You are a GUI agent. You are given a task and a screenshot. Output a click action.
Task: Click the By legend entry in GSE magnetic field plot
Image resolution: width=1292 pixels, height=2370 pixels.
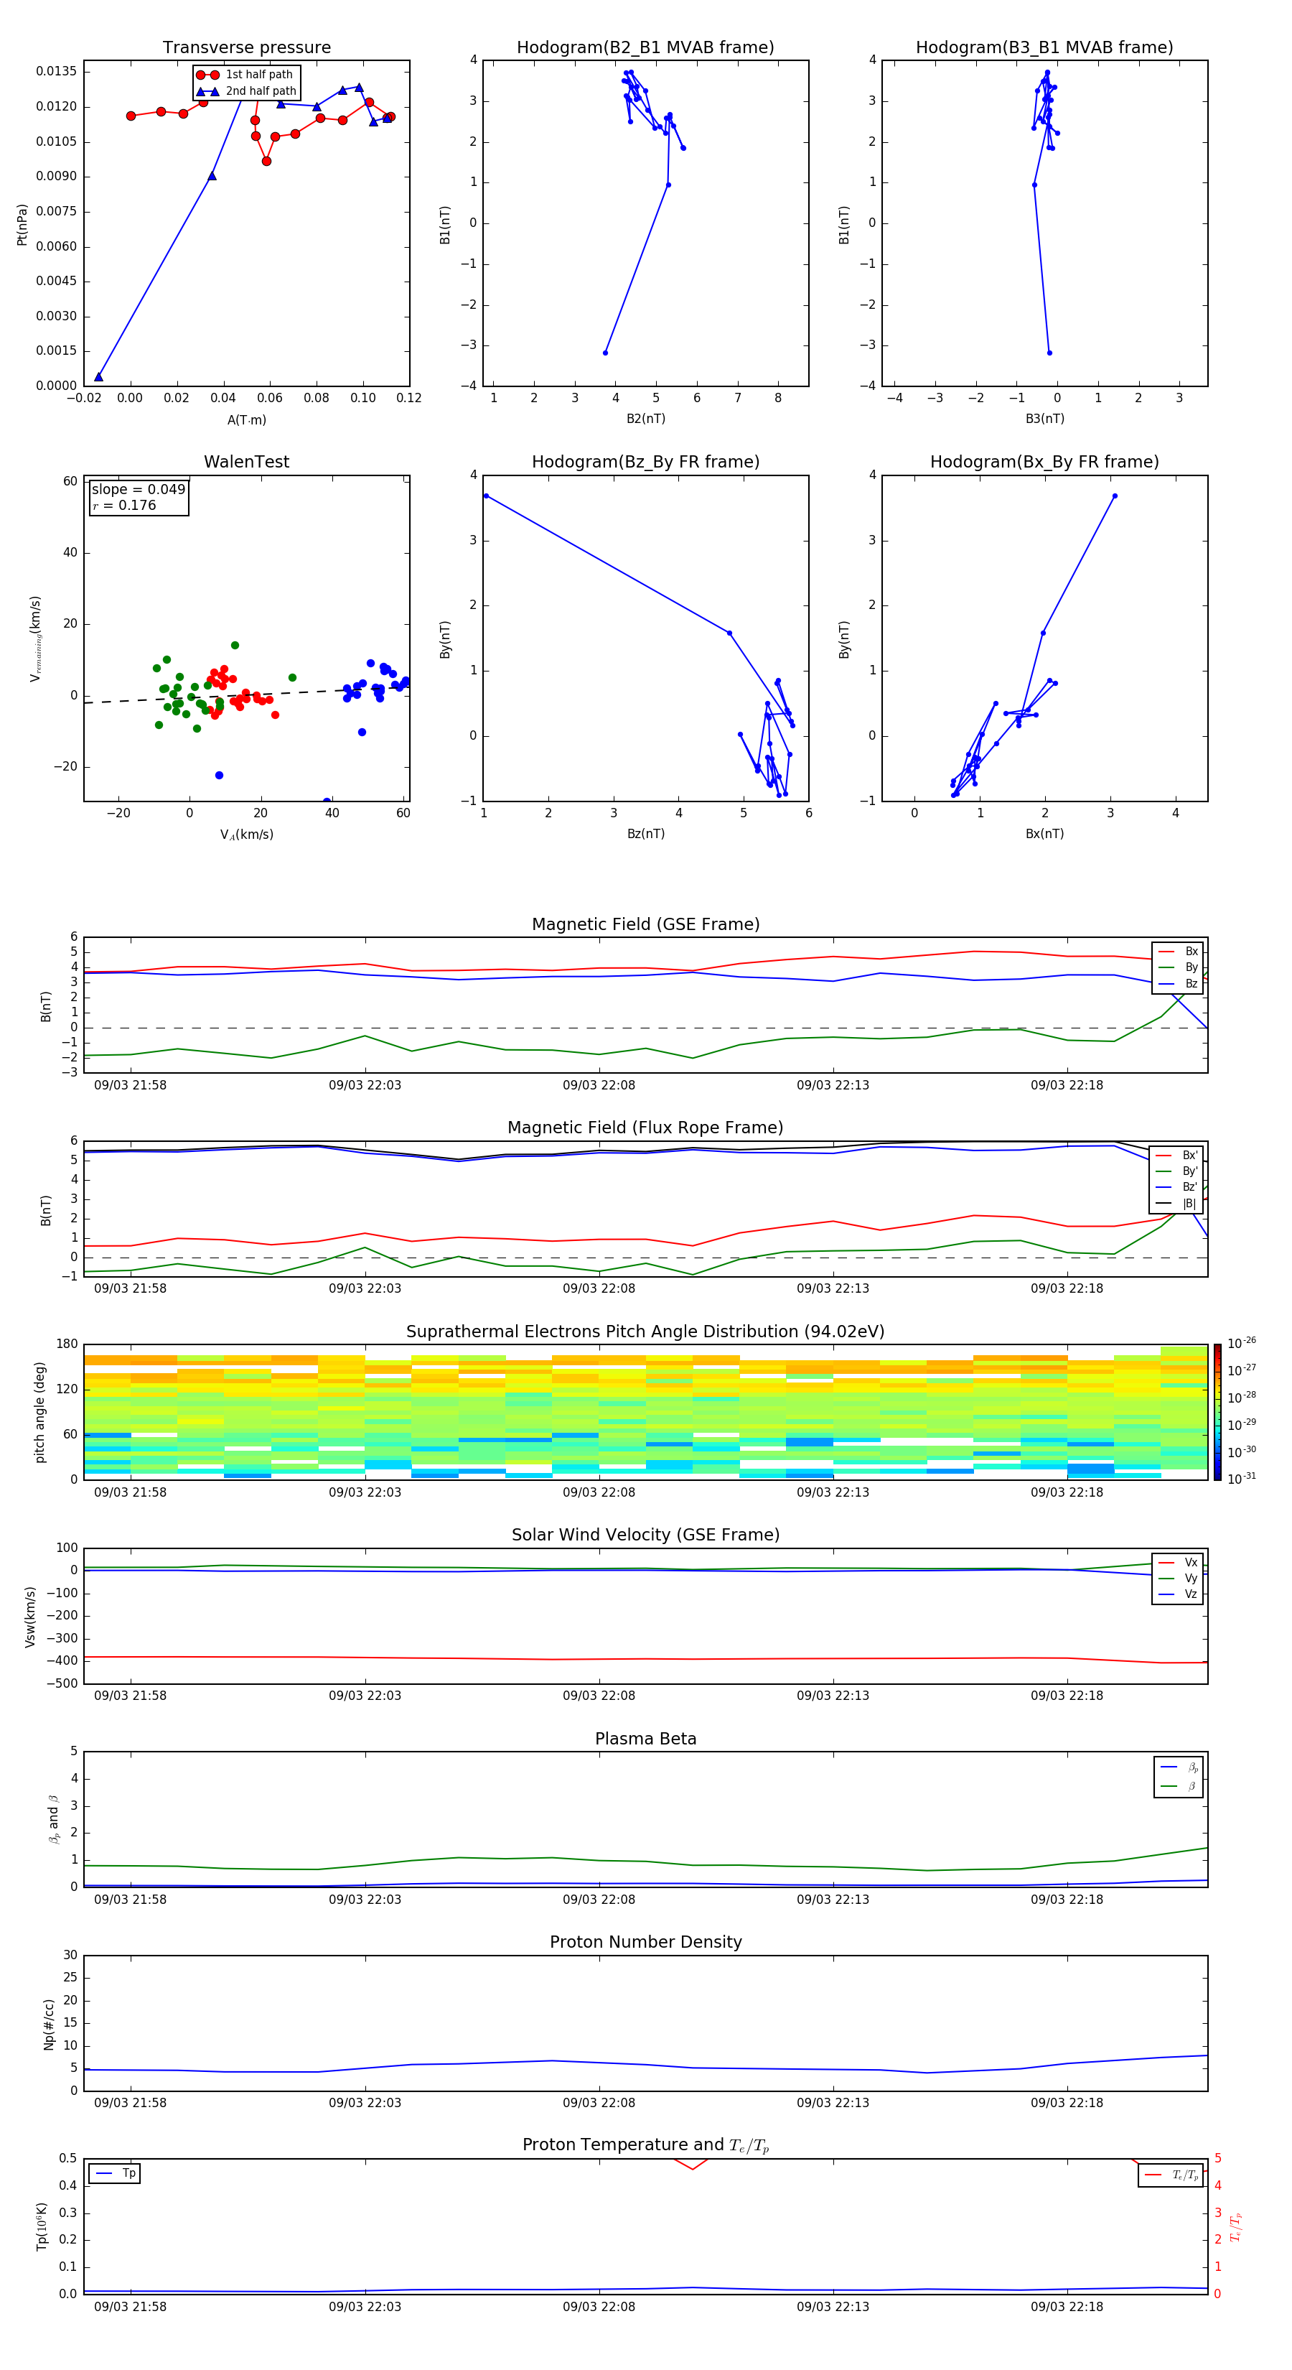tap(1178, 967)
